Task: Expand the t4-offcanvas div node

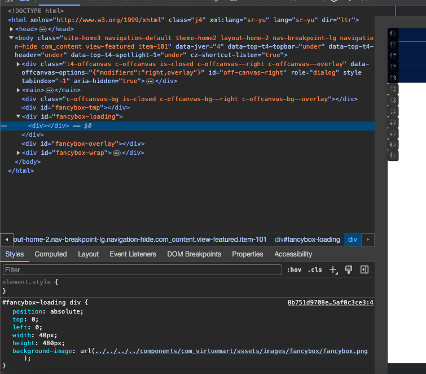Action: (18, 64)
